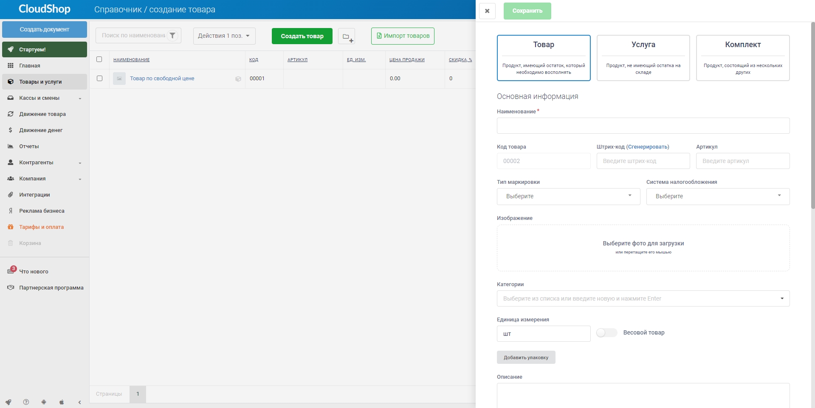Click the rocket icon in the sidebar footer

pyautogui.click(x=8, y=402)
